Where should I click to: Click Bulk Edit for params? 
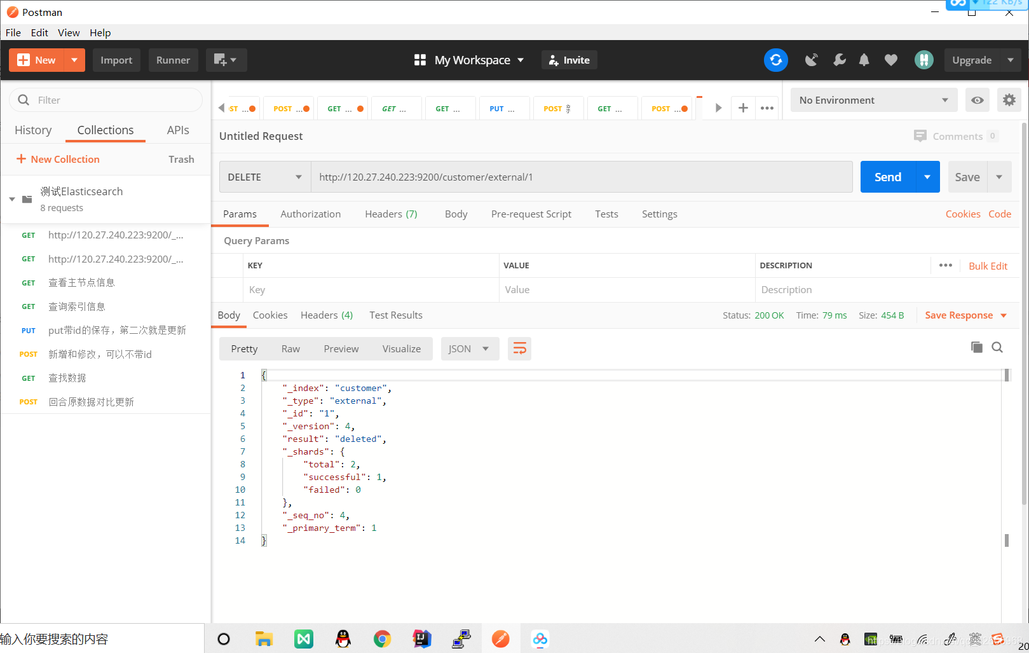(988, 266)
